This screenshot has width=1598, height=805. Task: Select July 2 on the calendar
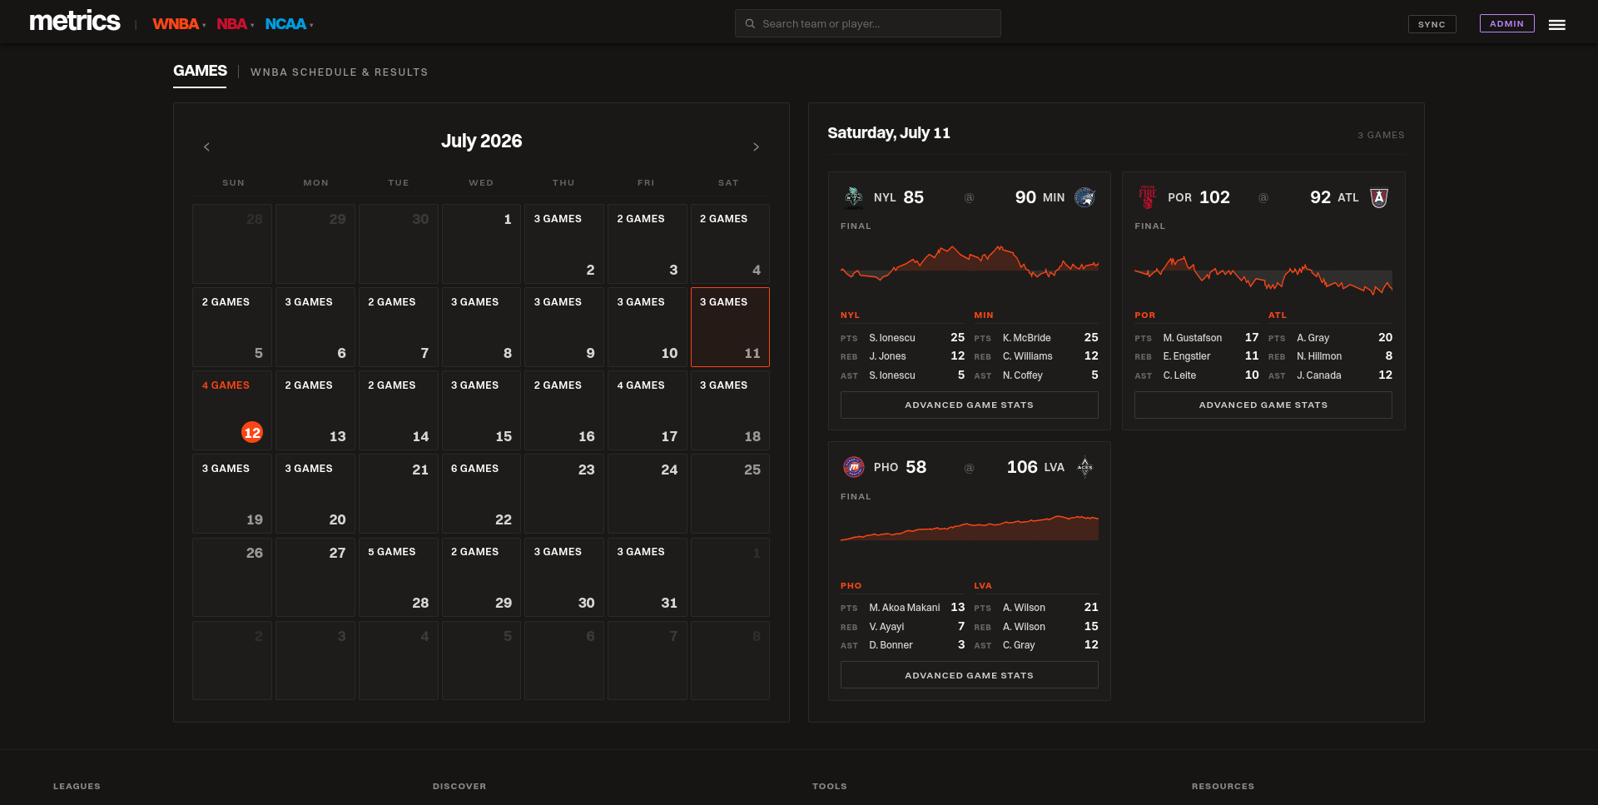pyautogui.click(x=563, y=244)
